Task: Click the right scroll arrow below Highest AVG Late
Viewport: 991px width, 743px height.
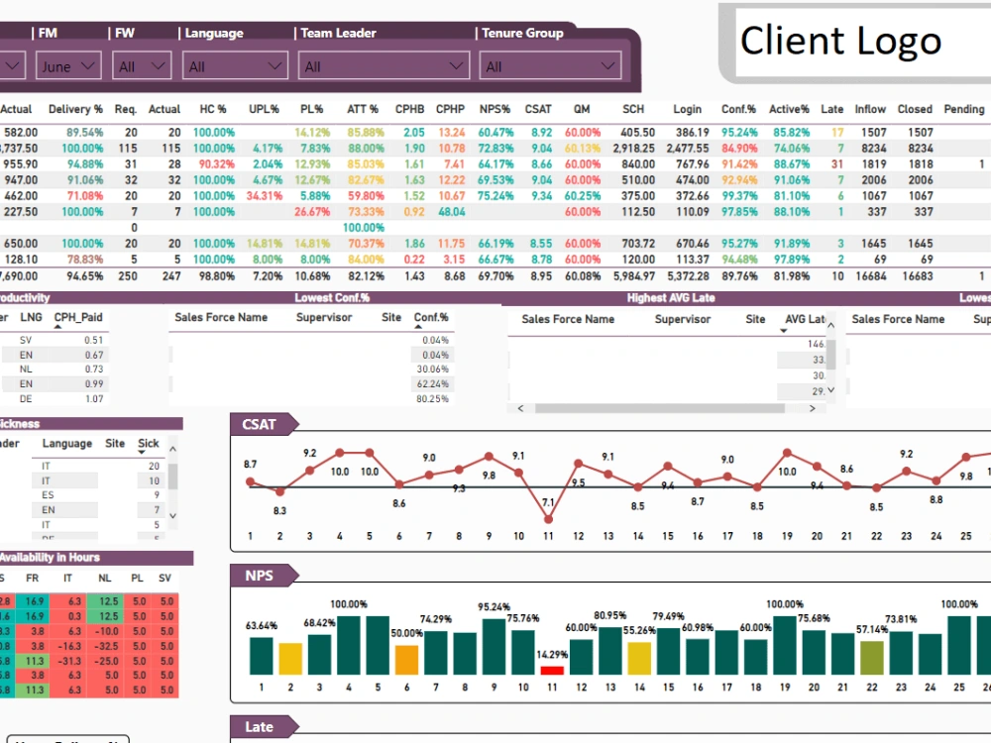Action: tap(811, 407)
